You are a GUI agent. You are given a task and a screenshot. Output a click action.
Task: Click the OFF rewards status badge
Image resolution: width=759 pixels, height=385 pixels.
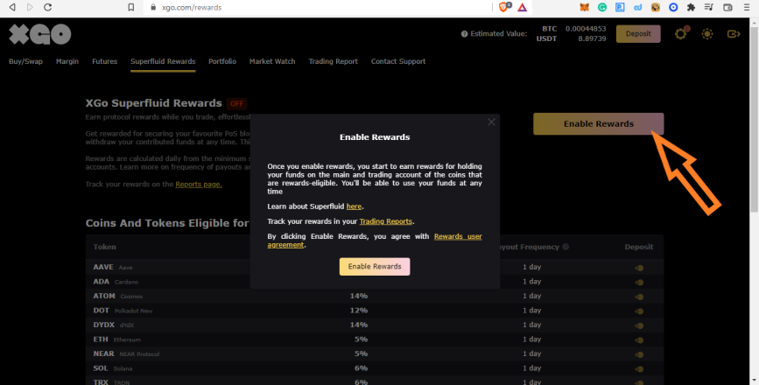236,103
